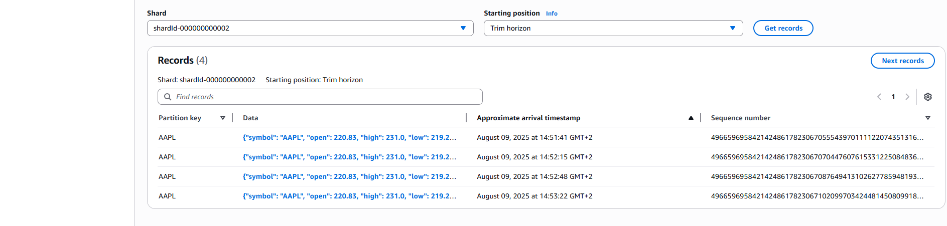Open the data of the 14:52:15 record
This screenshot has height=226, width=947.
click(349, 157)
